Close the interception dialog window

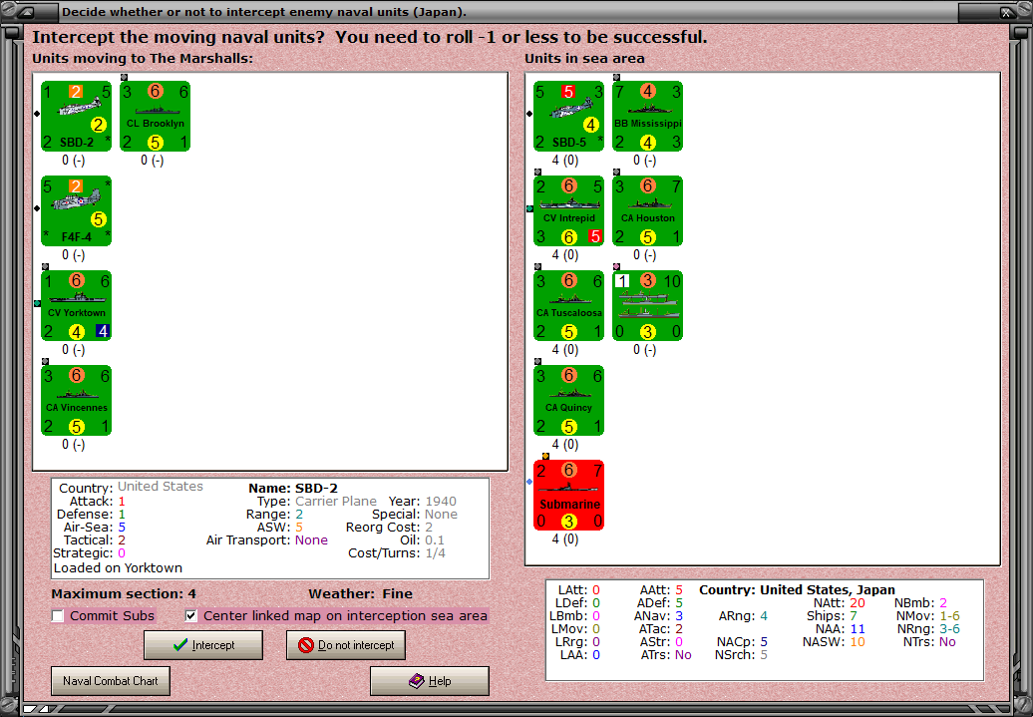(1007, 12)
